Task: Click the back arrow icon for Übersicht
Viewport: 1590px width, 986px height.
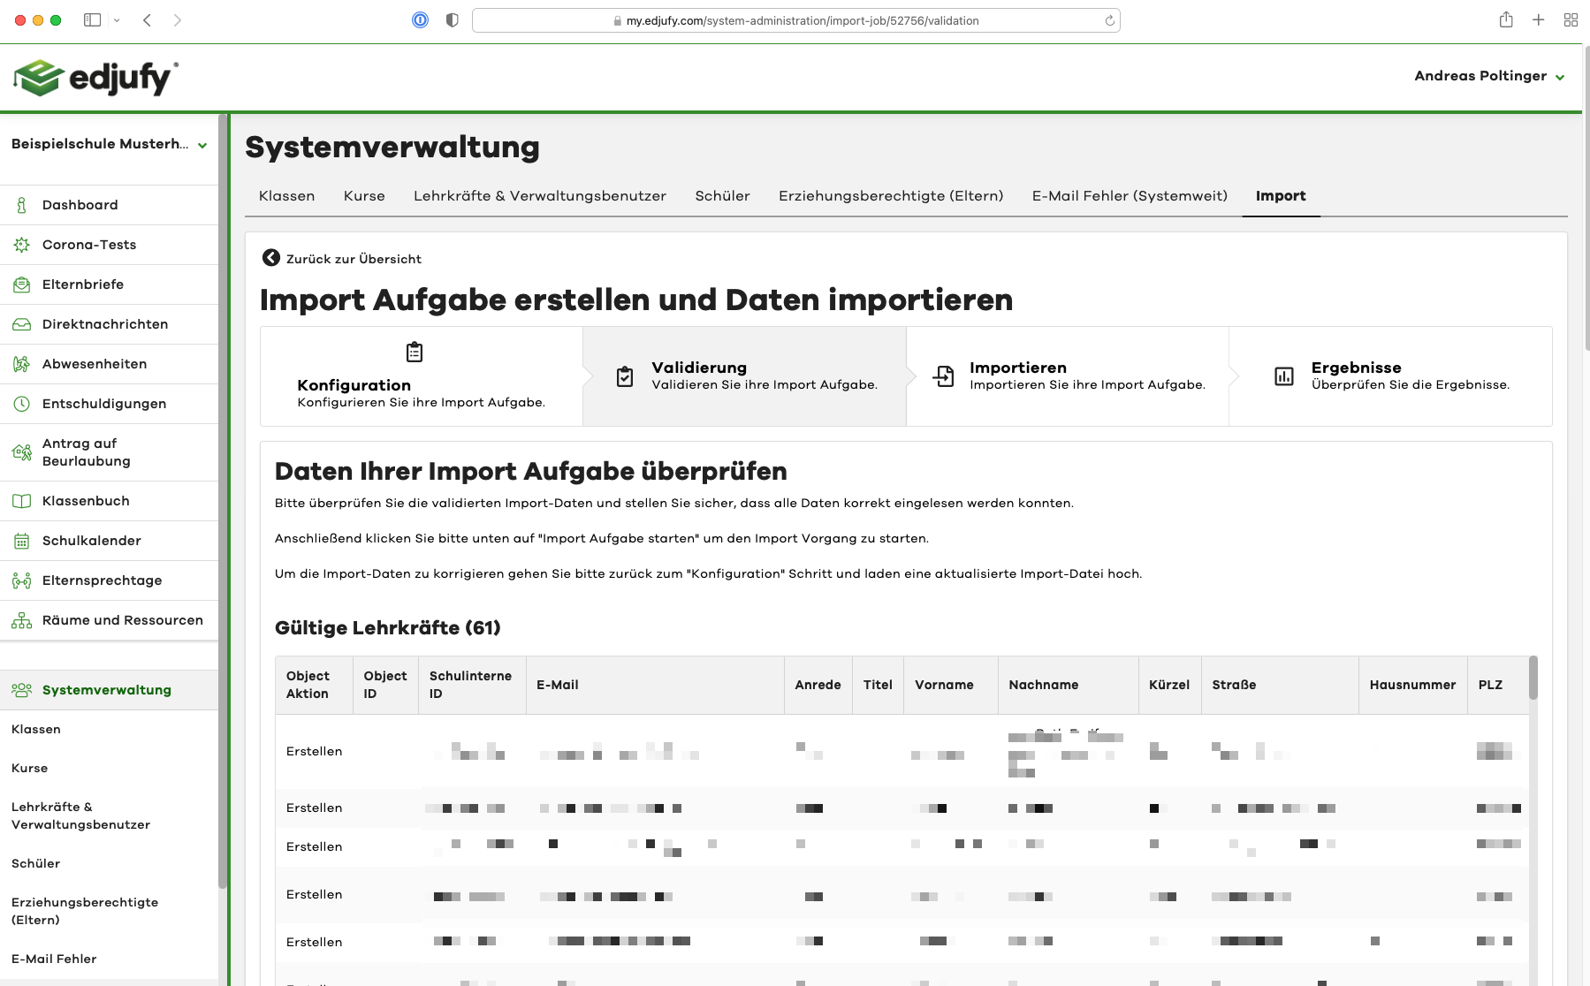Action: [x=270, y=258]
